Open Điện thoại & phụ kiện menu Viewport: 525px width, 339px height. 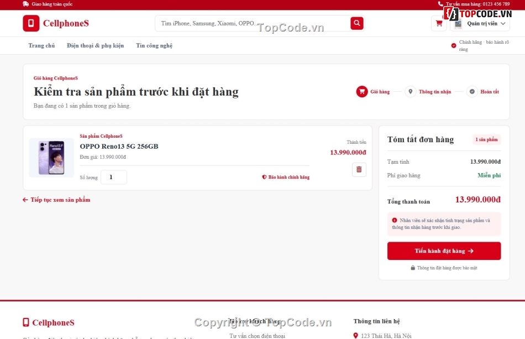[x=95, y=45]
